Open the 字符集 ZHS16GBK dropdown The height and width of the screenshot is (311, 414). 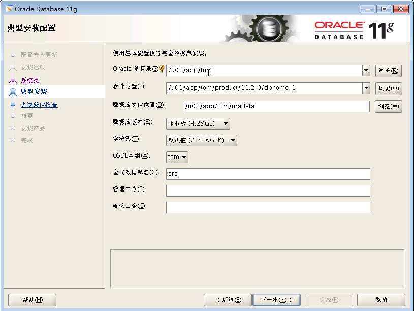click(202, 140)
